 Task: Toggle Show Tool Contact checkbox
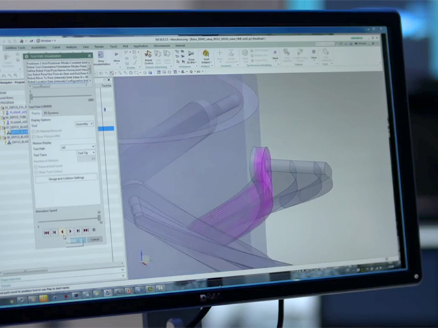(x=36, y=172)
